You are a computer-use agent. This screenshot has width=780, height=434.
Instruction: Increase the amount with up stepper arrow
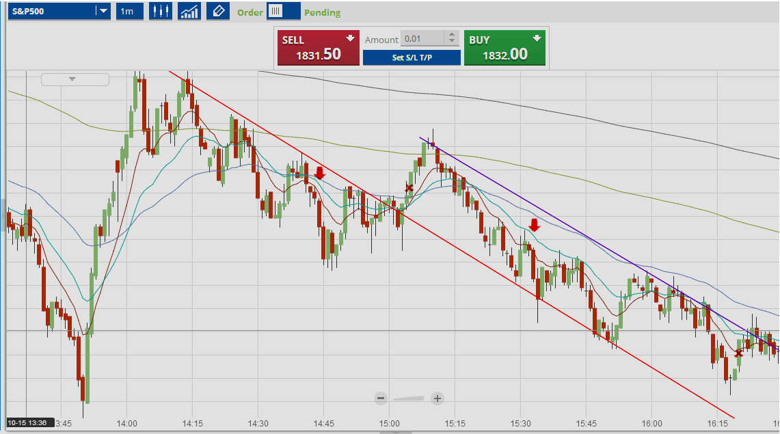[452, 35]
